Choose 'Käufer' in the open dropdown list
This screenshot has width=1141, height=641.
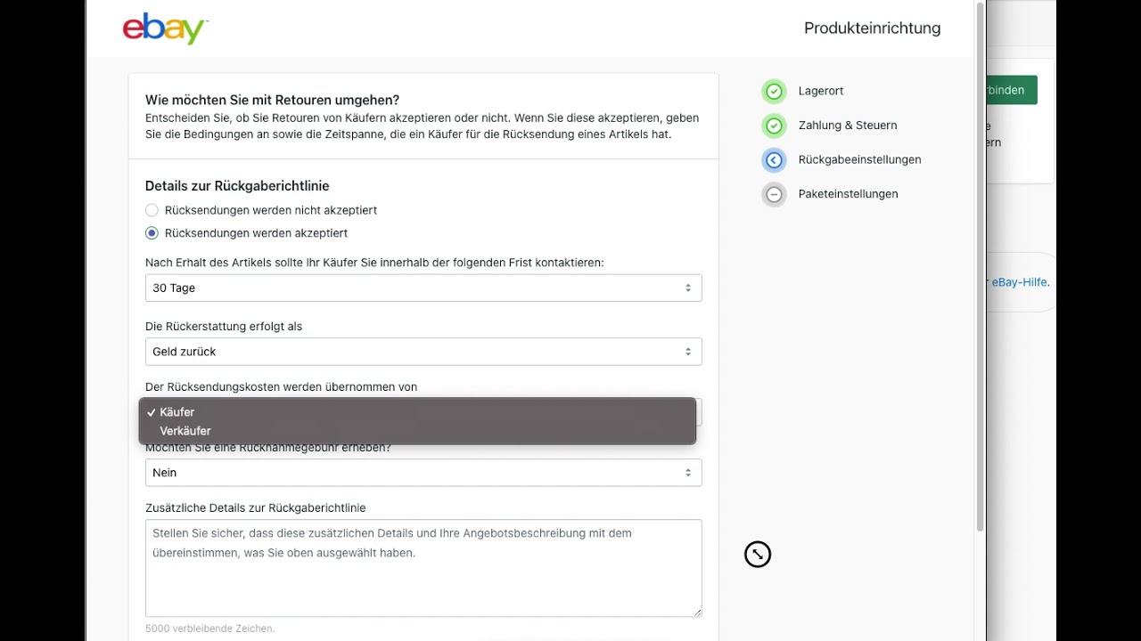click(x=177, y=412)
